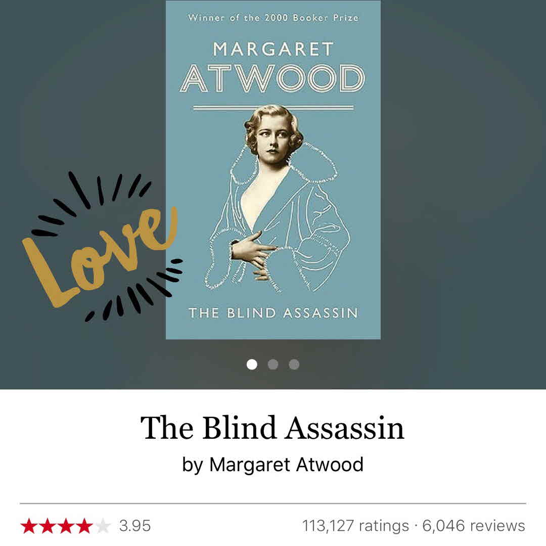Click THE BLIND ASSASSIN text on cover
Viewport: 546px width, 546px height.
tap(274, 313)
